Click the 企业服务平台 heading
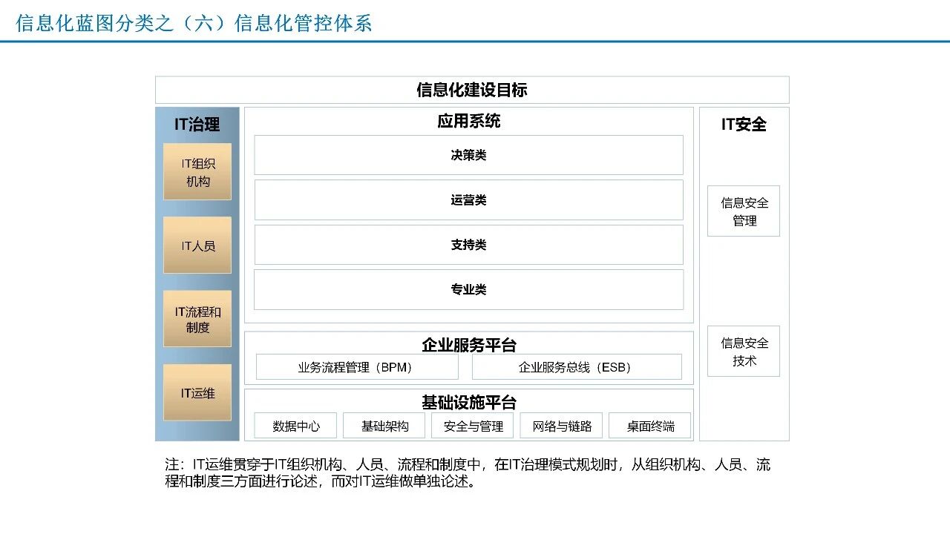 [x=469, y=345]
